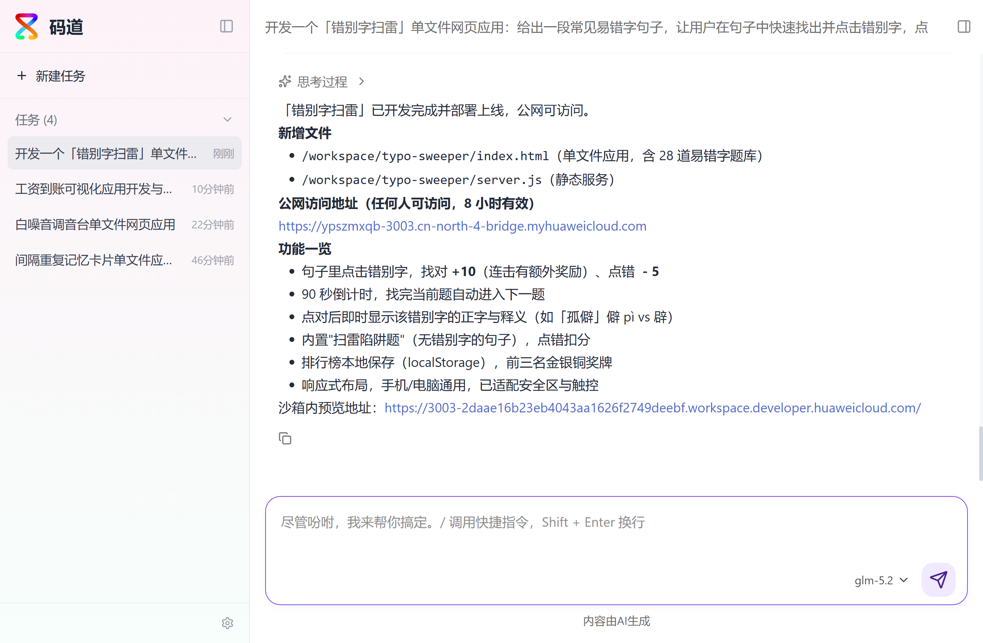
Task: Click the 90 秒倒计时 bullet line
Action: pos(424,294)
